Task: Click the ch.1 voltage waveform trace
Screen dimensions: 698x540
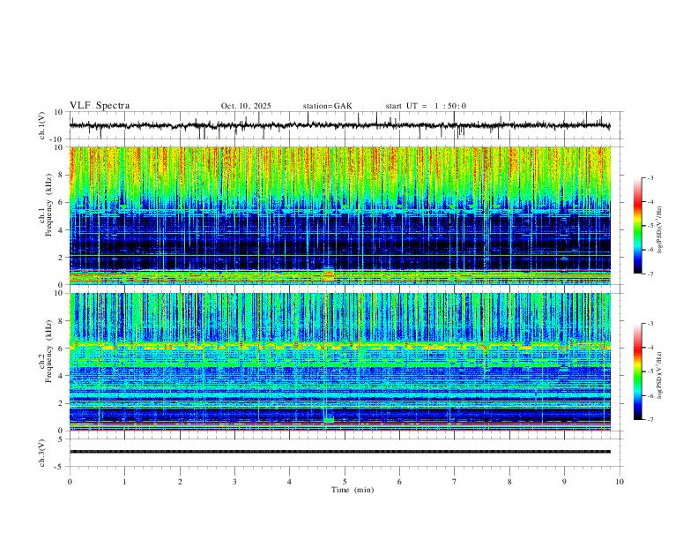Action: pyautogui.click(x=339, y=125)
